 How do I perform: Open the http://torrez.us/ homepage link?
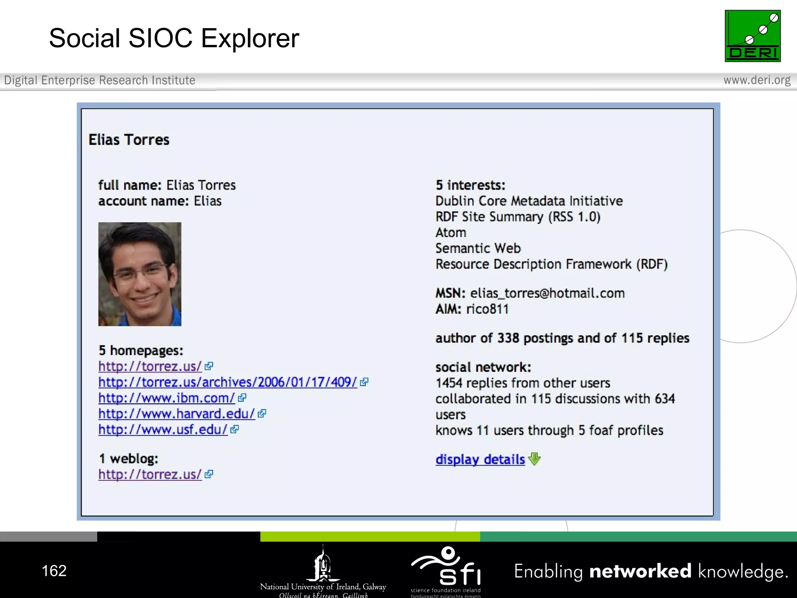(x=150, y=366)
